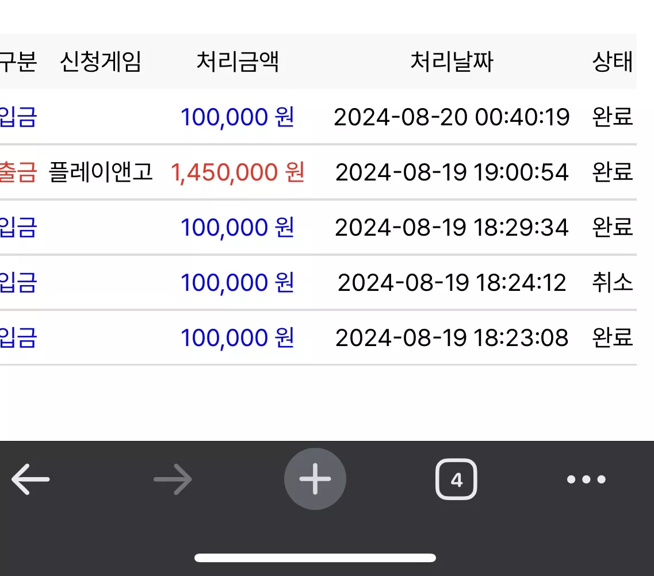Click the 취소 status on the cancelled deposit

coord(613,282)
